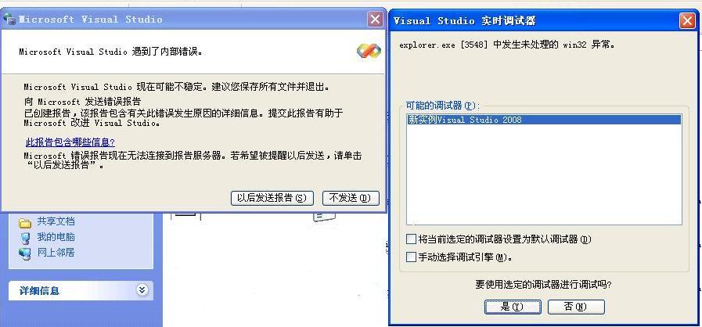The width and height of the screenshot is (702, 327).
Task: Click 是(Y) to start debugging
Action: [513, 307]
